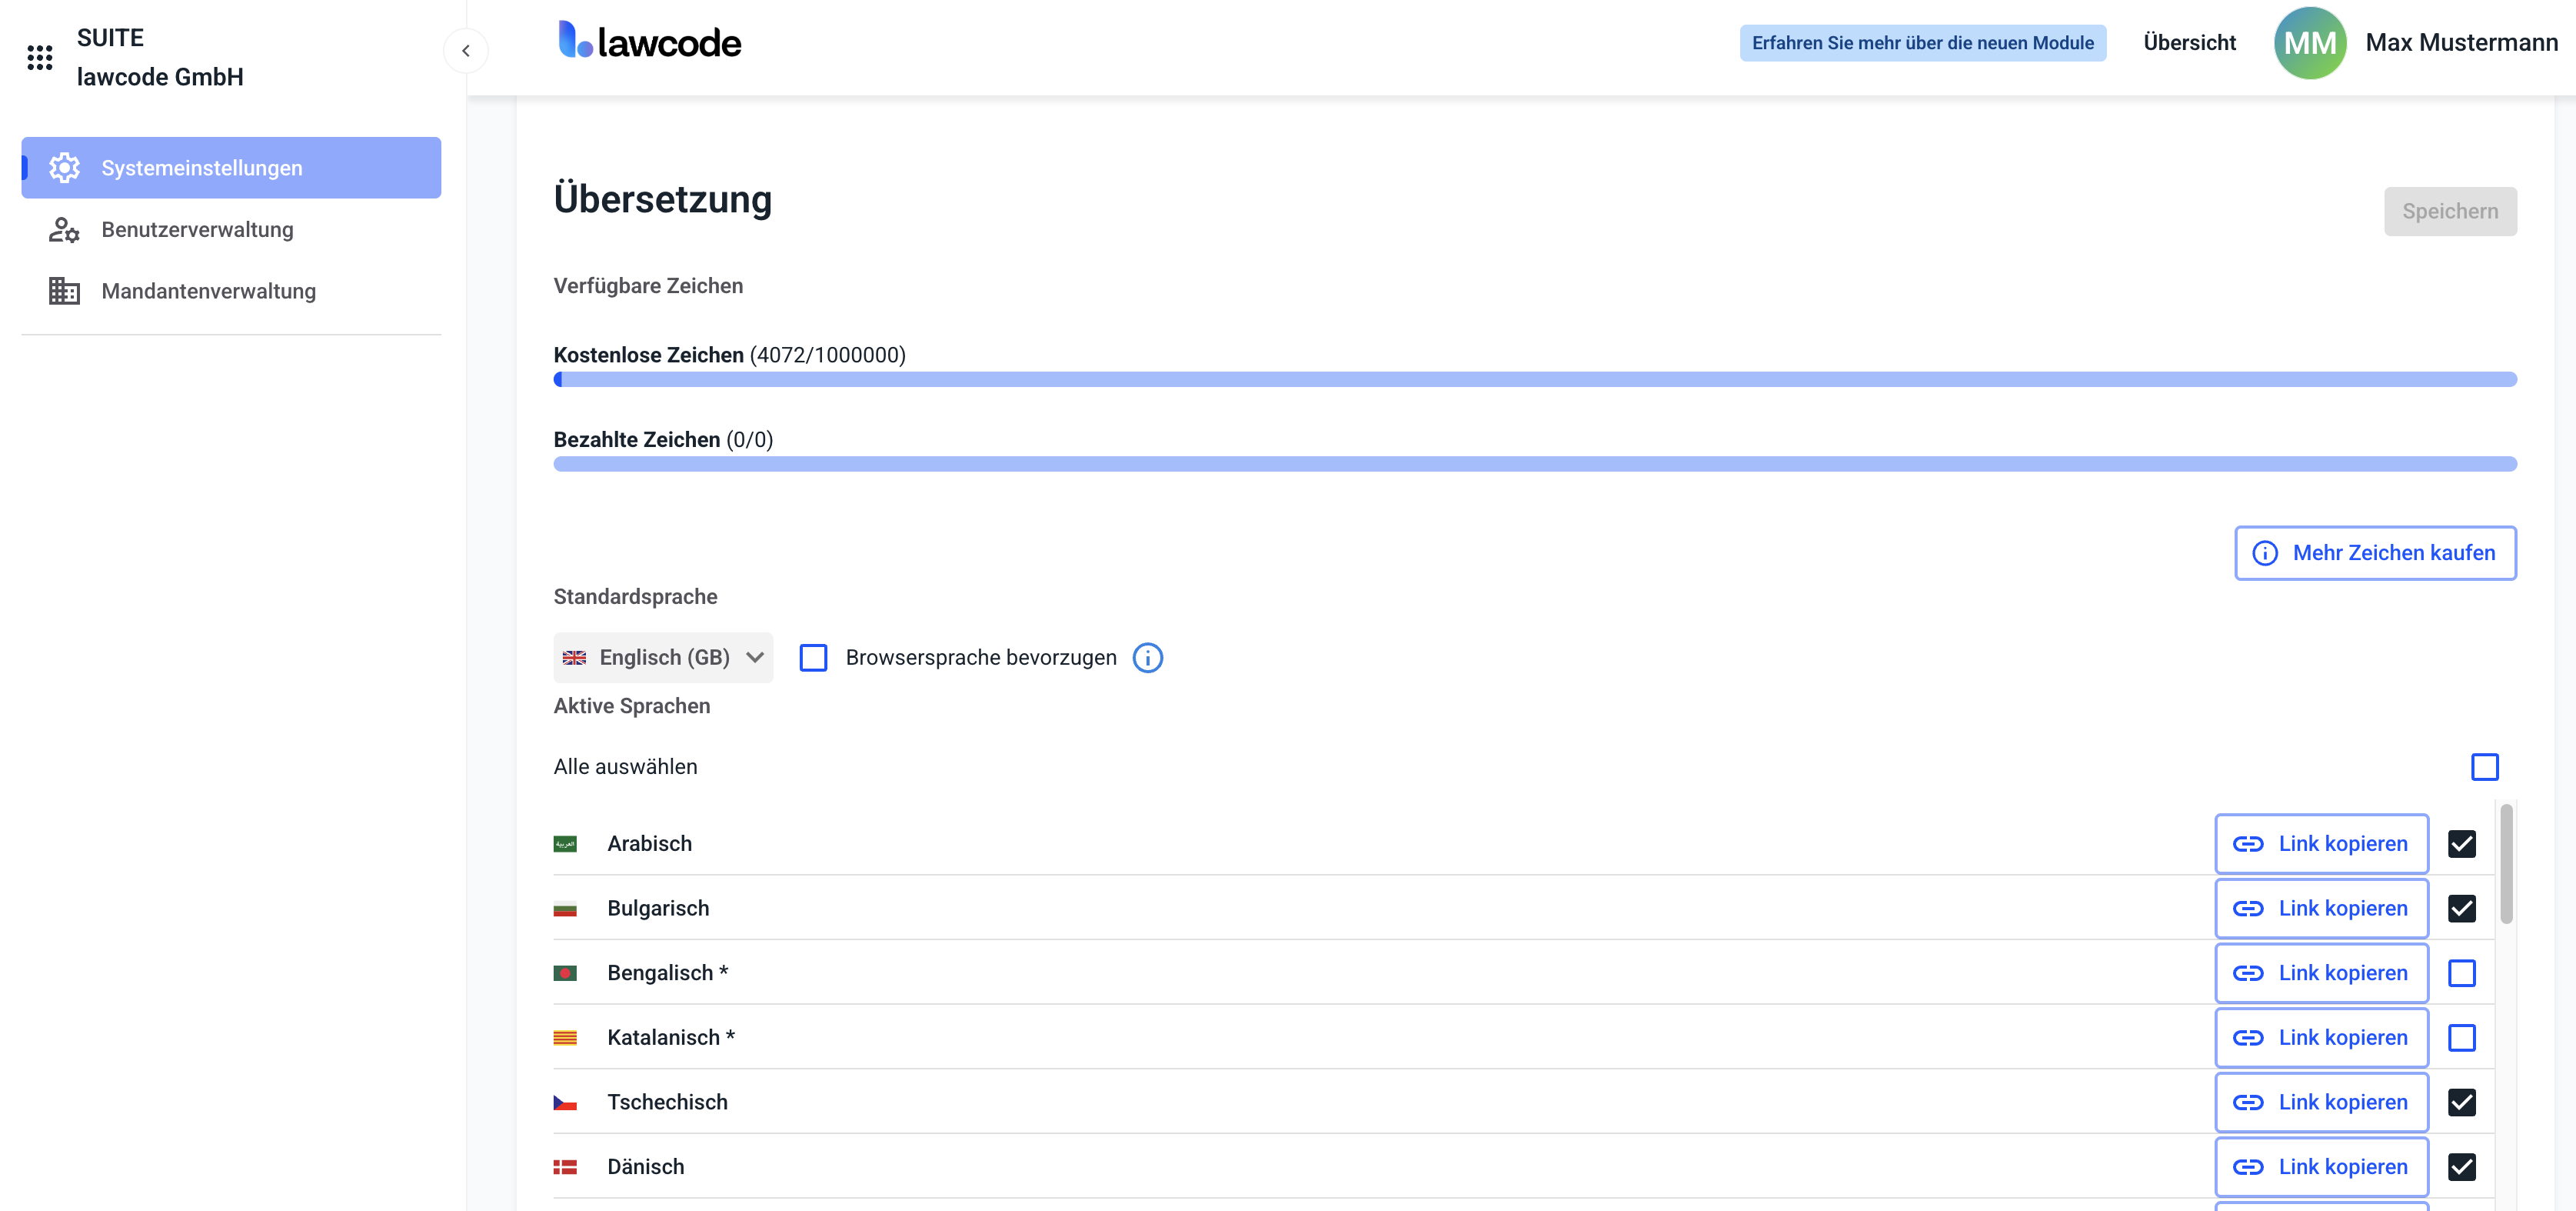Click the language list scrollbar
The image size is (2576, 1211).
pos(2506,862)
